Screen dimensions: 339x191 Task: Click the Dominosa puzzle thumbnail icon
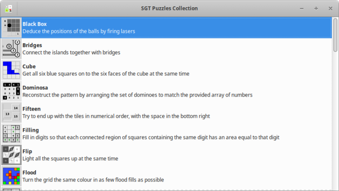pyautogui.click(x=11, y=91)
